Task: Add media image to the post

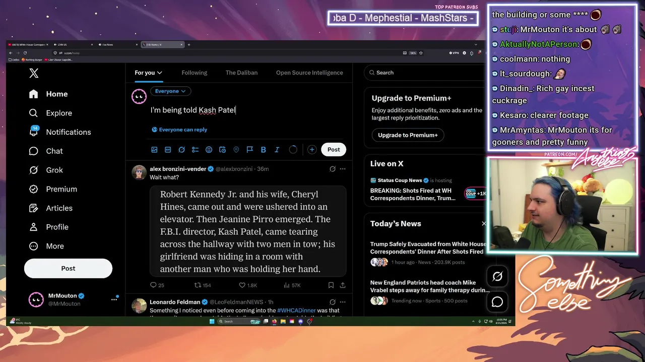Action: click(154, 150)
